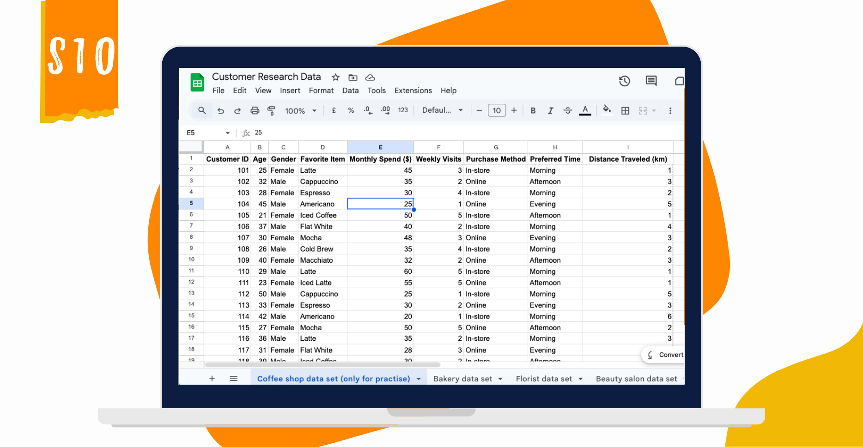Screen dimensions: 863x447
Task: Open the Coffee shop sheet tab menu
Action: tap(419, 378)
